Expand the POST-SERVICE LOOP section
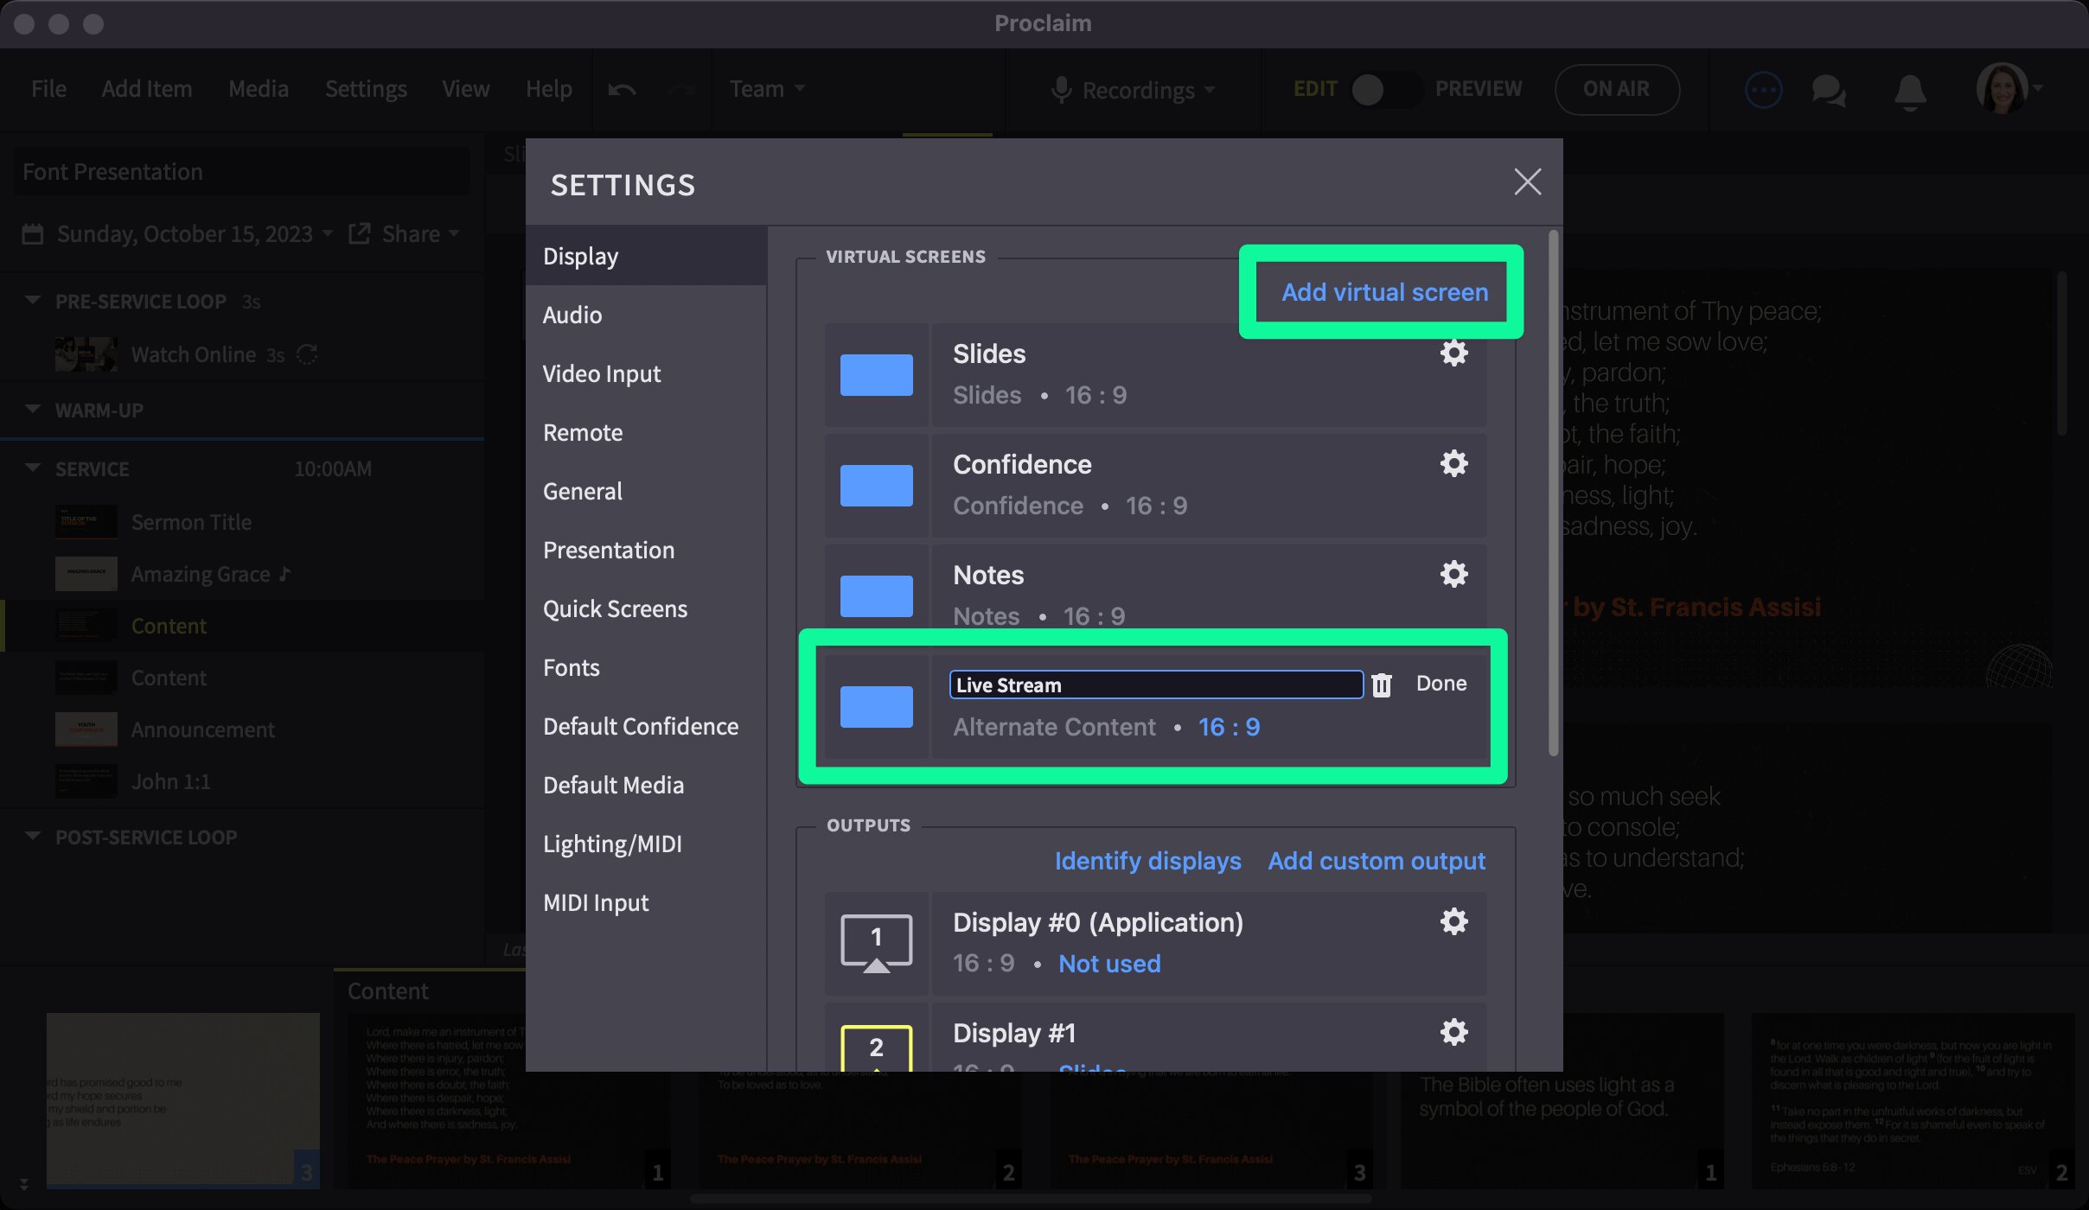The image size is (2089, 1210). coord(32,837)
